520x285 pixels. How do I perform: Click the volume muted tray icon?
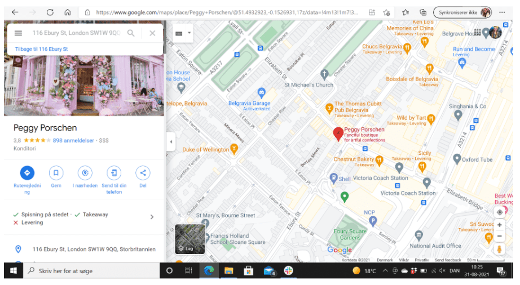tap(442, 271)
